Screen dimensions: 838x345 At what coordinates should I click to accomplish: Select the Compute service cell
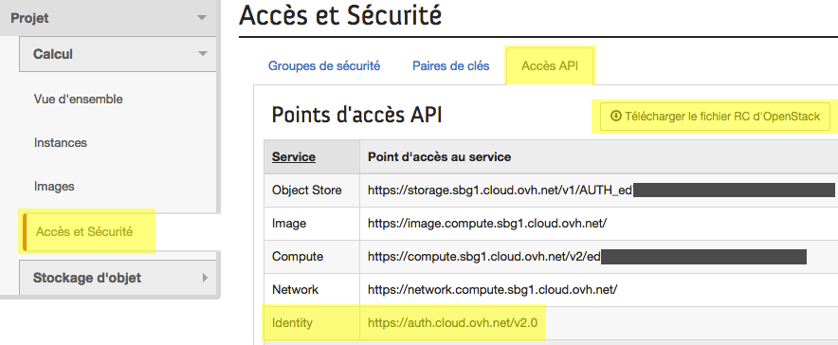[312, 256]
